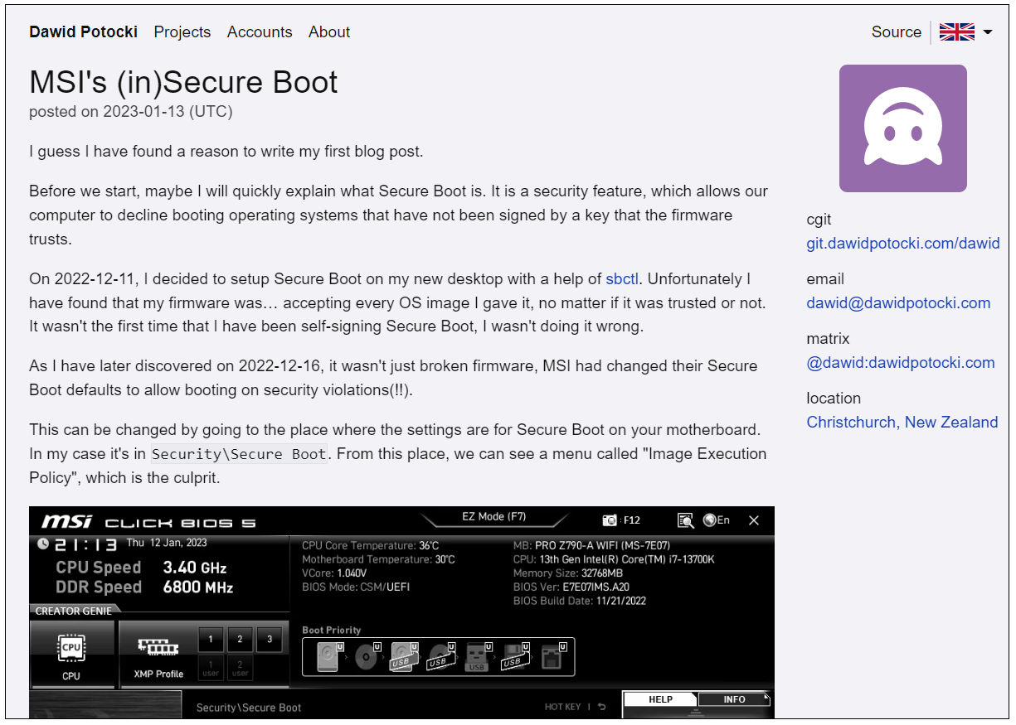This screenshot has height=725, width=1016.
Task: Click the BIOS globe language icon
Action: tap(710, 520)
